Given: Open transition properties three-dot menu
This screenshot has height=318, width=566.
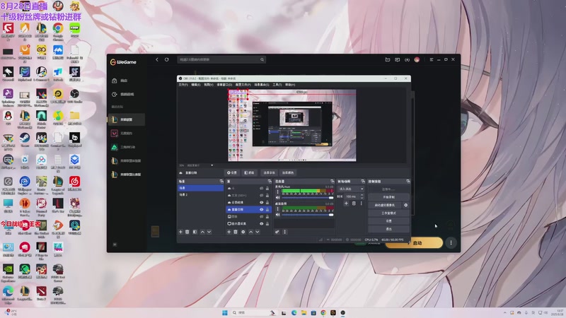Looking at the screenshot, I should (361, 204).
